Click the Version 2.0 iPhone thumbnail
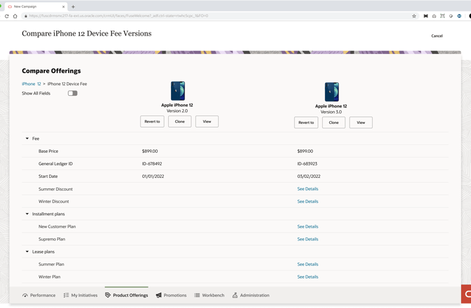471x308 pixels. tap(178, 91)
